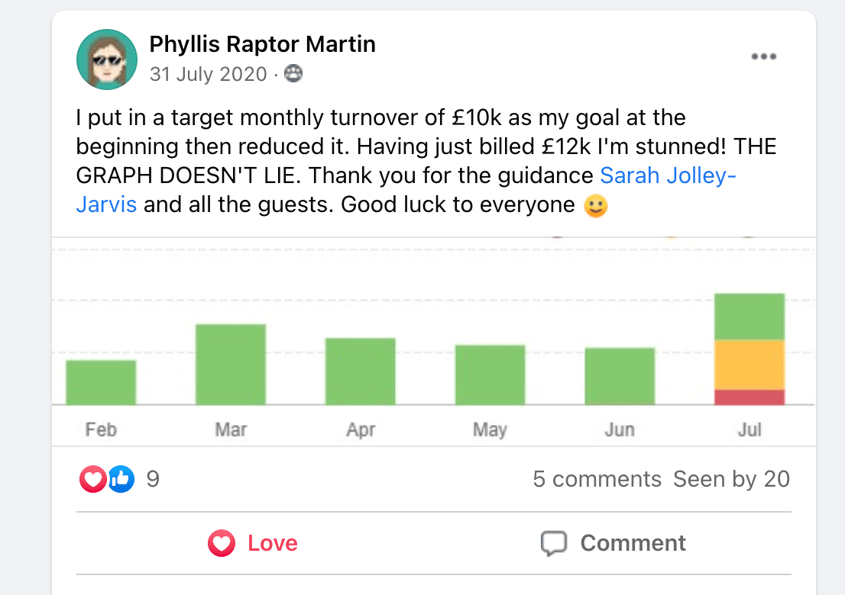The height and width of the screenshot is (595, 845).
Task: Click the red heart reaction icon
Action: click(92, 479)
